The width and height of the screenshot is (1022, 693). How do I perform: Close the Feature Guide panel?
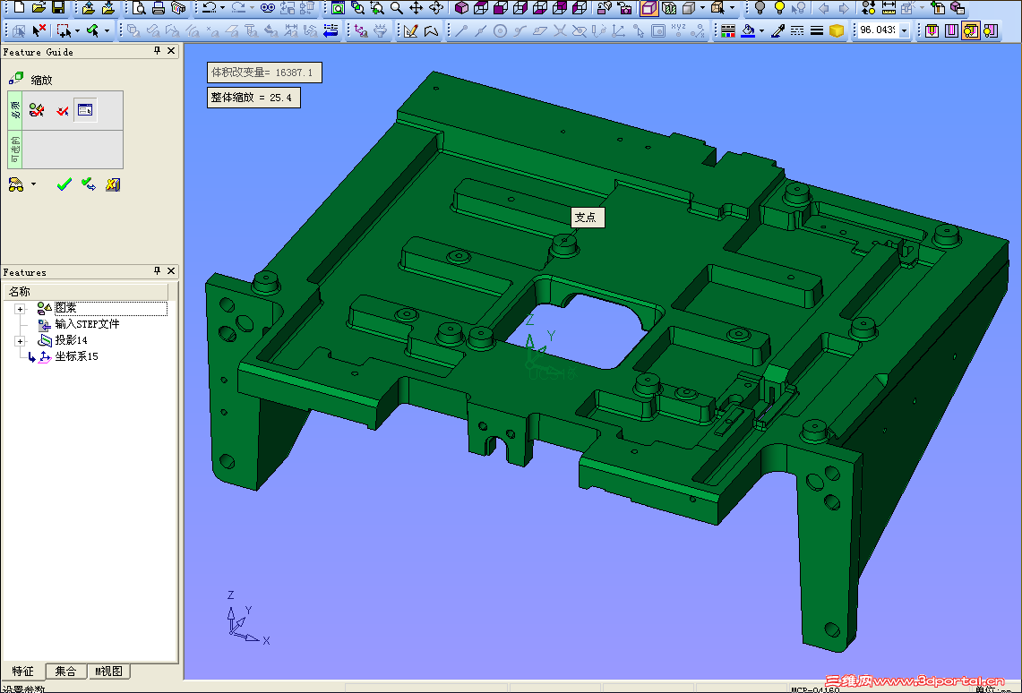click(171, 50)
